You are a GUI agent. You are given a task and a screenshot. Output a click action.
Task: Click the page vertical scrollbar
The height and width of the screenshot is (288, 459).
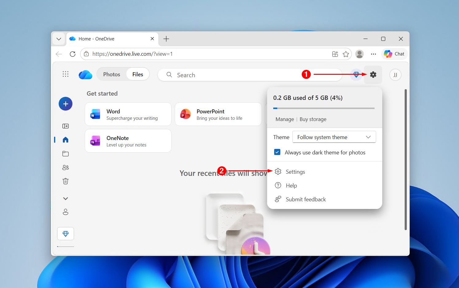click(406, 159)
